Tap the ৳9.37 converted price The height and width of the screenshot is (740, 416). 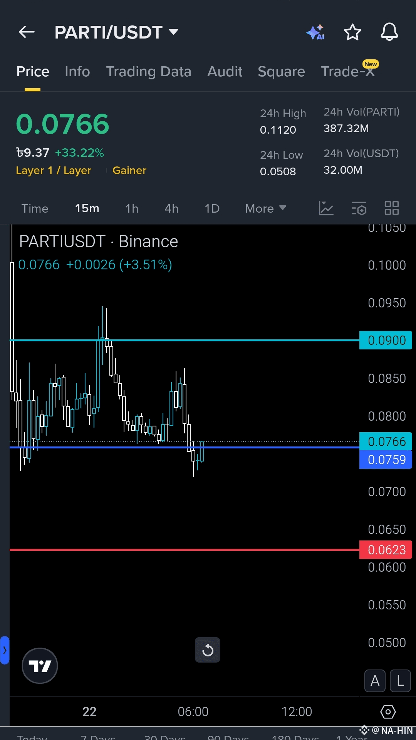click(x=32, y=153)
